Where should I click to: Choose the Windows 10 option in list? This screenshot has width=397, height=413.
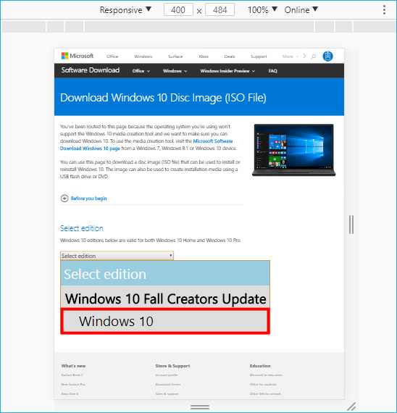[x=165, y=321]
